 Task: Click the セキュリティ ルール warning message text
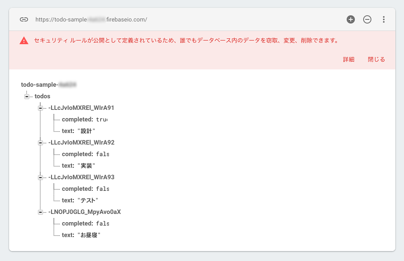tap(186, 40)
